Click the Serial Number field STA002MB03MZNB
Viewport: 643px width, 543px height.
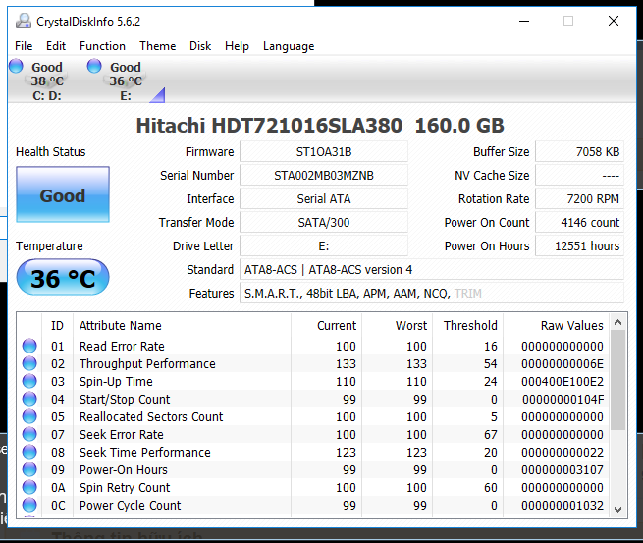pyautogui.click(x=324, y=176)
